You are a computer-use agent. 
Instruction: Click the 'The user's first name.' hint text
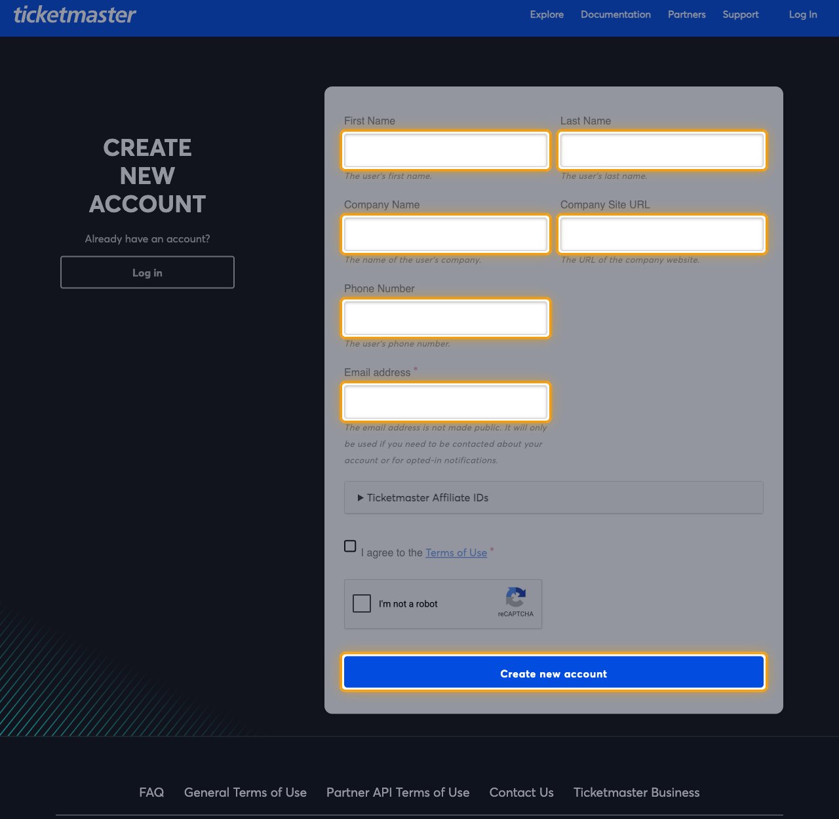[x=388, y=176]
